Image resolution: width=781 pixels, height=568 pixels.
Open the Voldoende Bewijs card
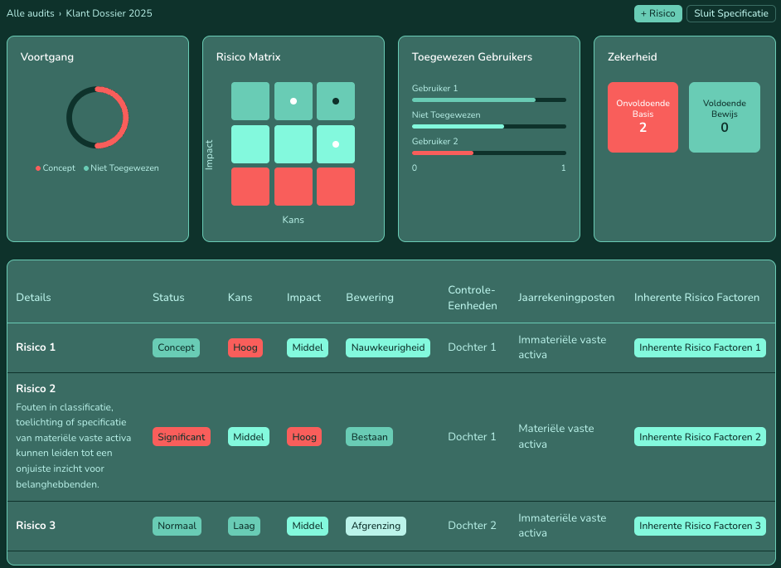[724, 117]
